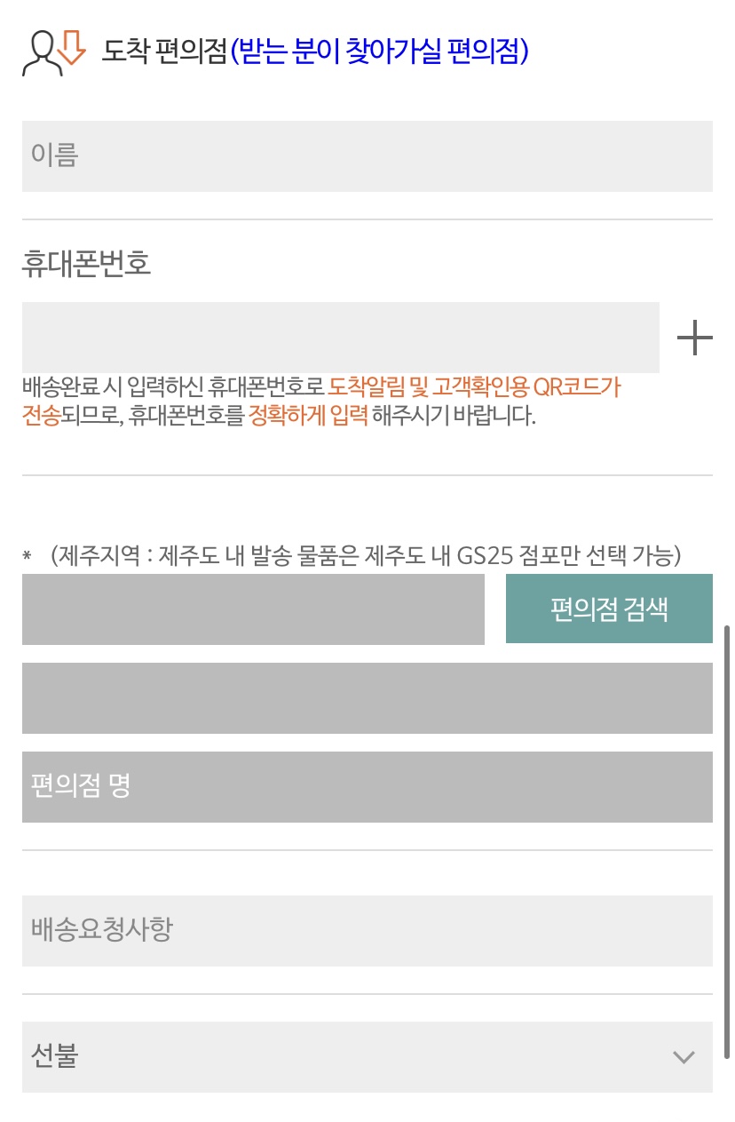Click the 이름 name input field
The height and width of the screenshot is (1122, 735).
(367, 156)
